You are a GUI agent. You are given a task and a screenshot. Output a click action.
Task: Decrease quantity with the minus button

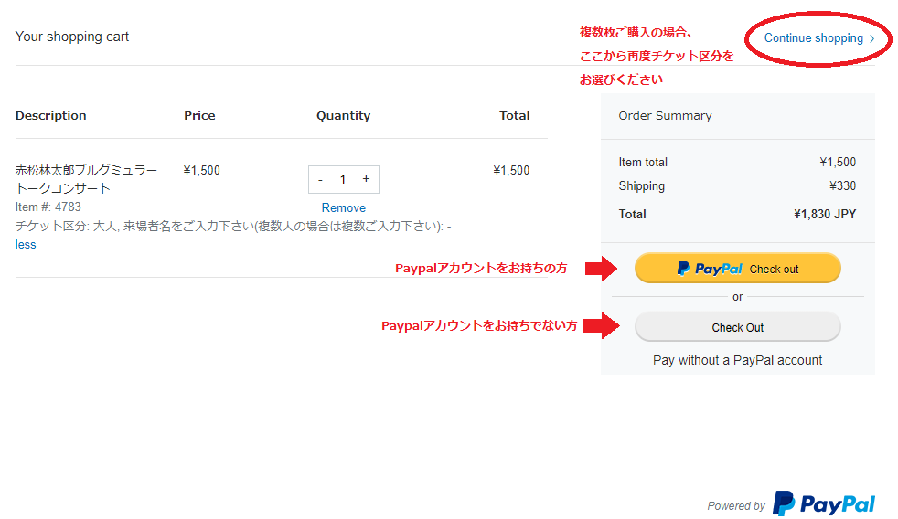point(320,180)
